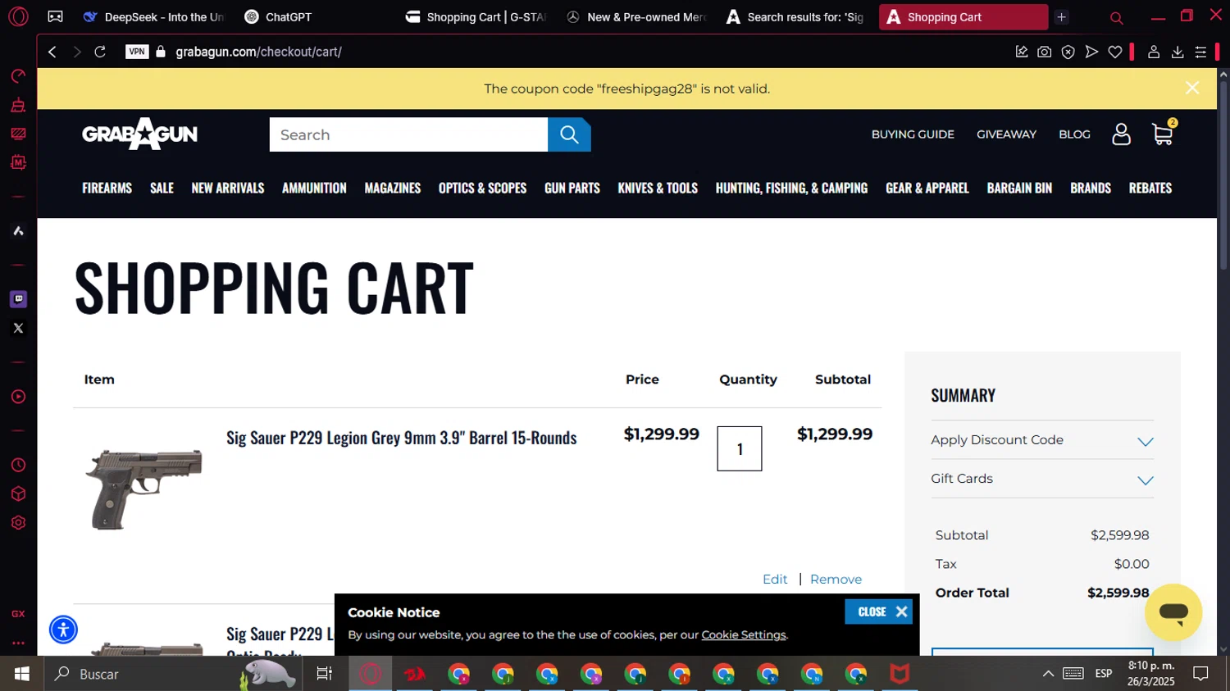This screenshot has height=691, width=1230.
Task: Open Easy Setup sliders icon
Action: 1200,52
